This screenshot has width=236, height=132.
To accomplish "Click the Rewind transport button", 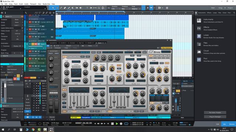I will pos(98,124).
